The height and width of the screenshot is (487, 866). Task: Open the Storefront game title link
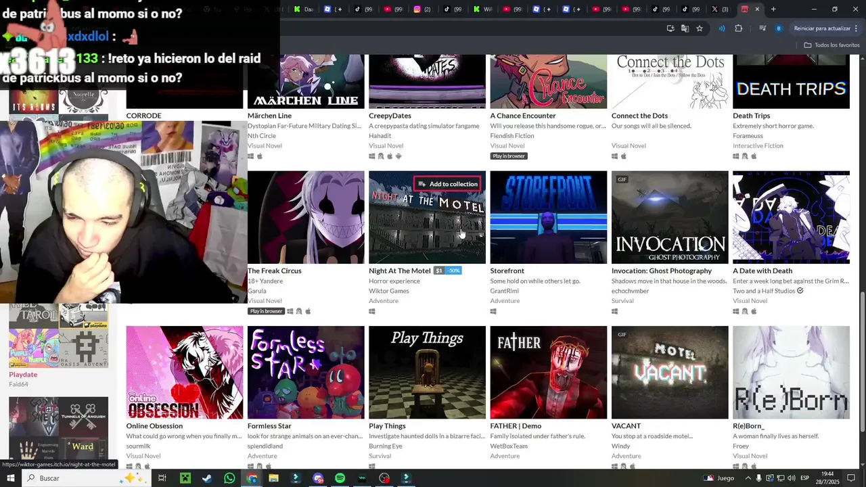507,271
